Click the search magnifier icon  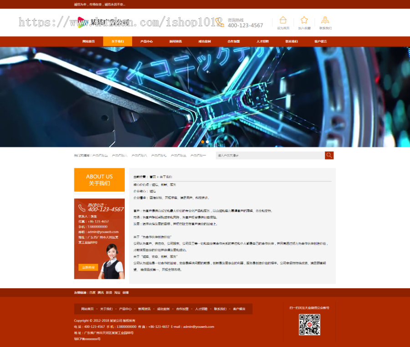point(329,155)
